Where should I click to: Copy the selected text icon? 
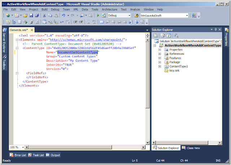(x=50, y=15)
